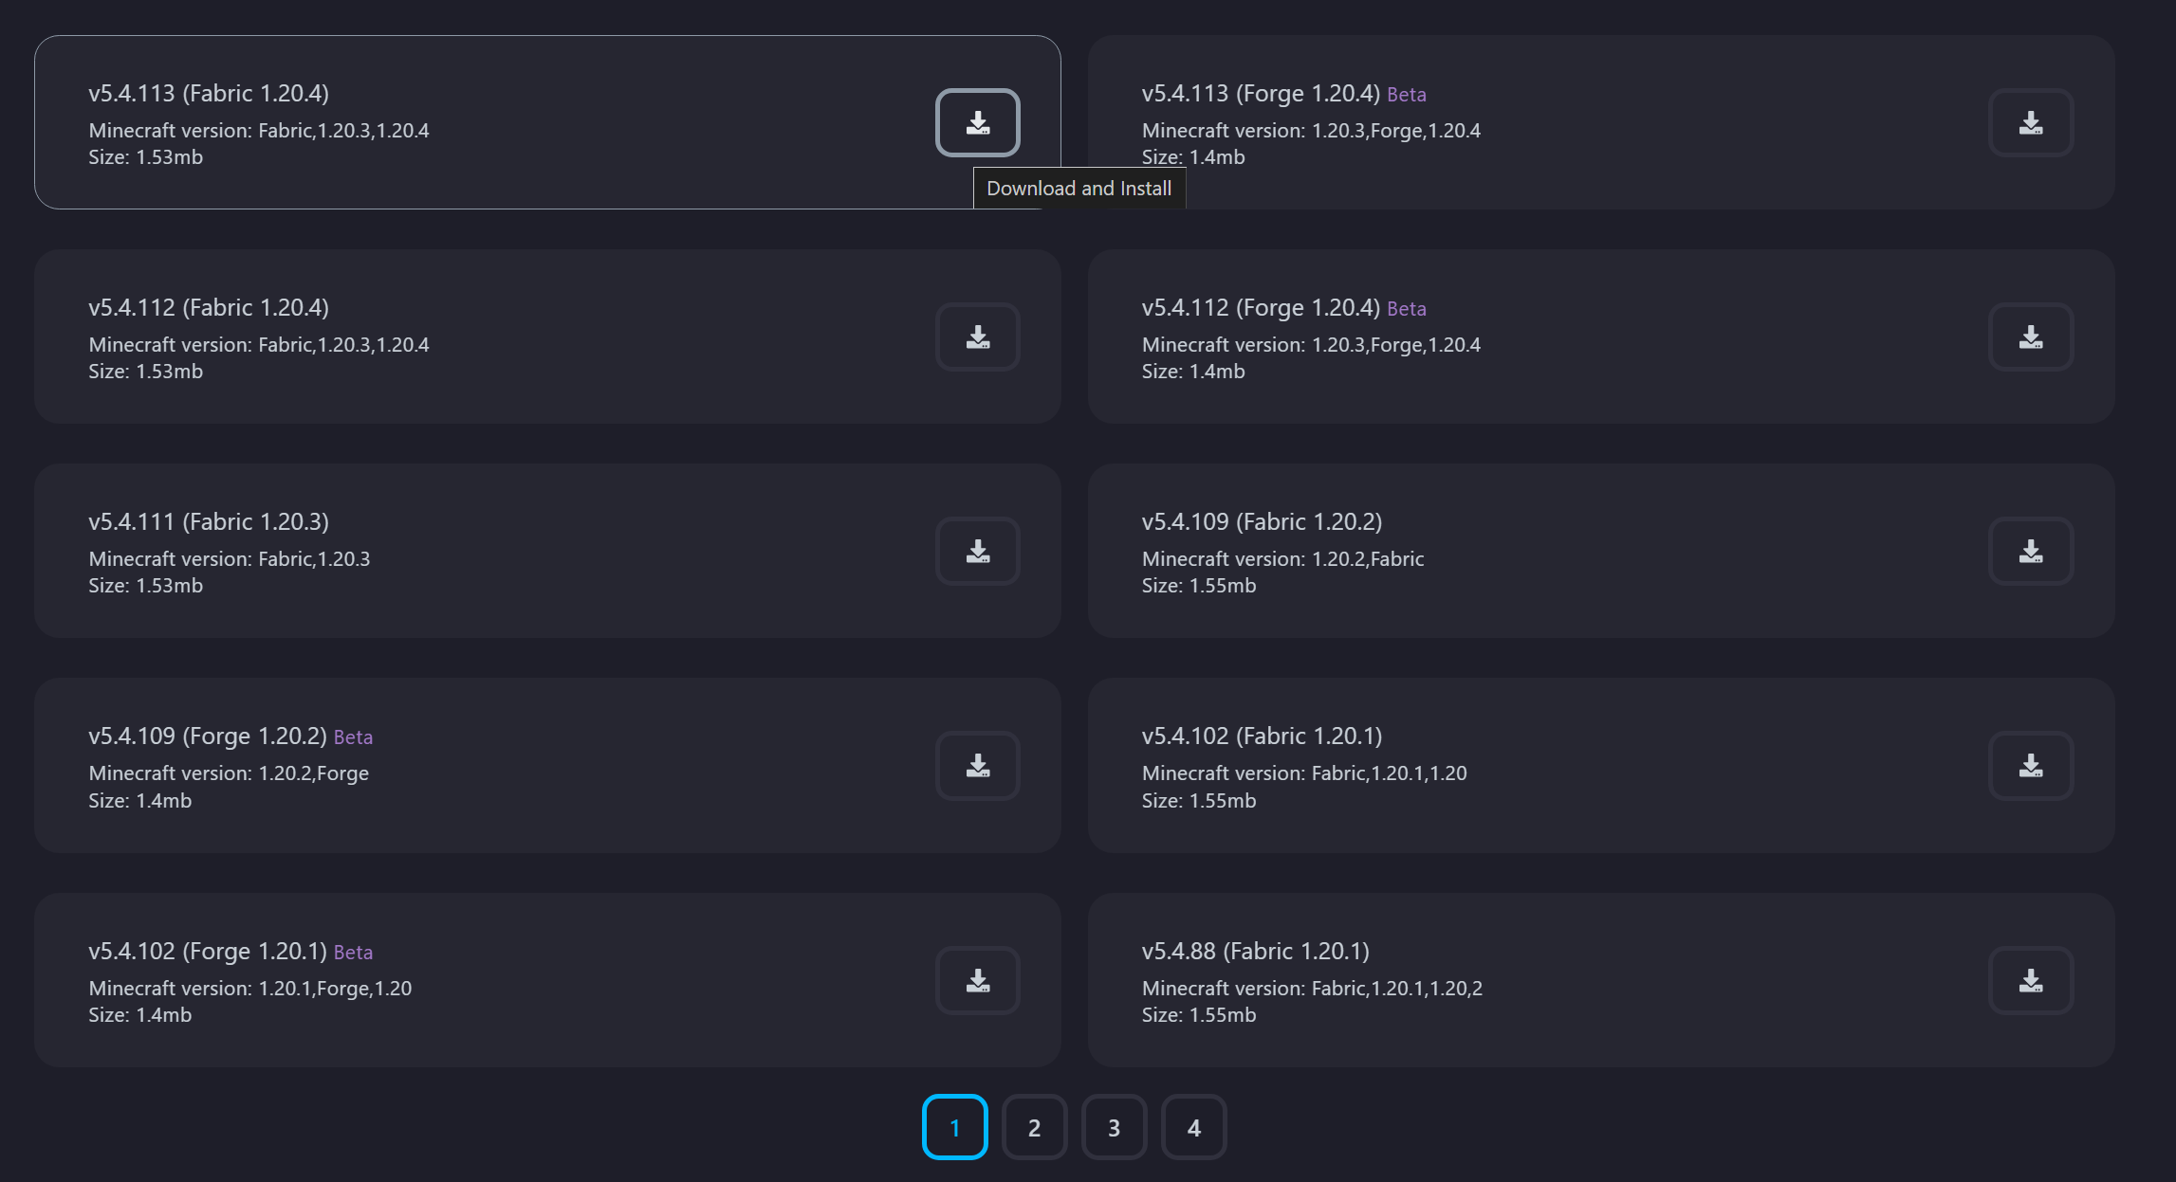Select the v5.4.113 (Fabric 1.20.4) title
Viewport: 2176px width, 1182px height.
pyautogui.click(x=209, y=94)
